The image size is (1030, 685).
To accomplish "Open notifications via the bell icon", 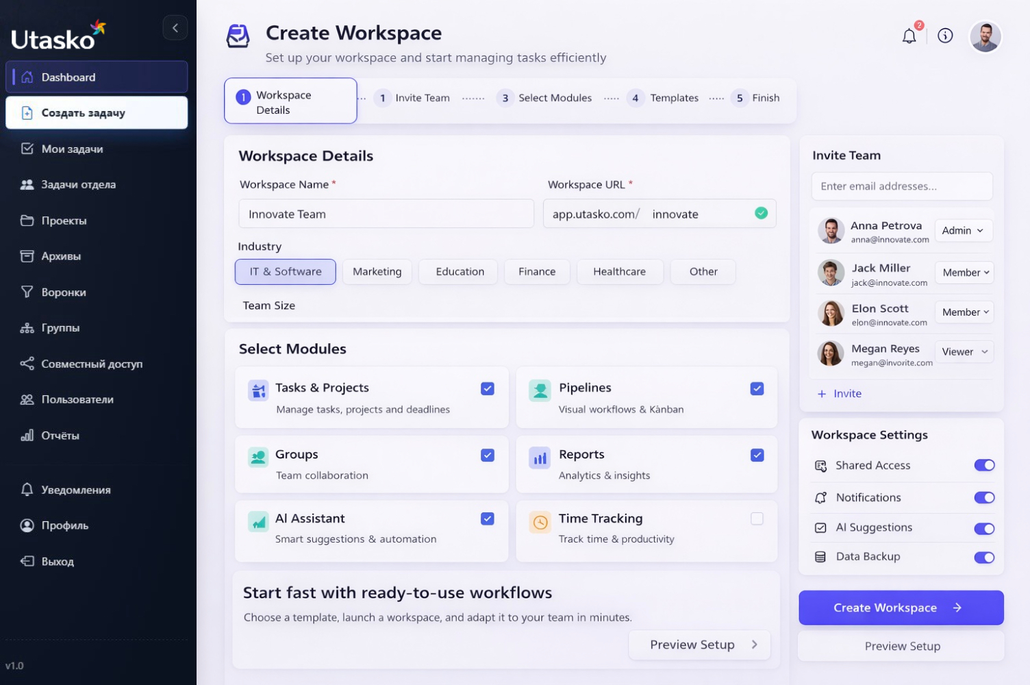I will [909, 36].
